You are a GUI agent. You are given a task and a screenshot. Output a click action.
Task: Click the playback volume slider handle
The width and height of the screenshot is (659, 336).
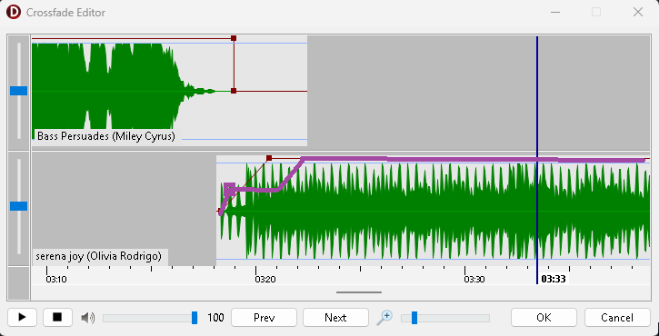click(195, 318)
